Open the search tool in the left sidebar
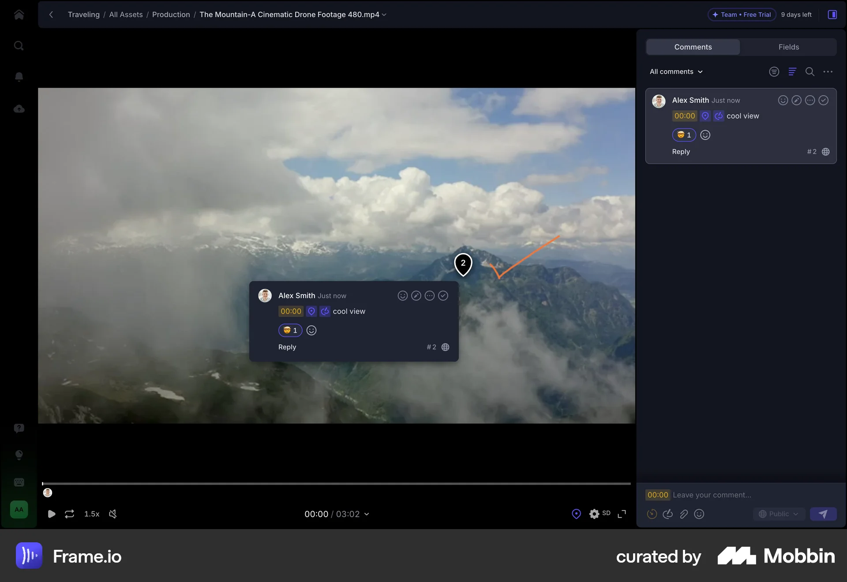The width and height of the screenshot is (847, 582). pyautogui.click(x=19, y=45)
